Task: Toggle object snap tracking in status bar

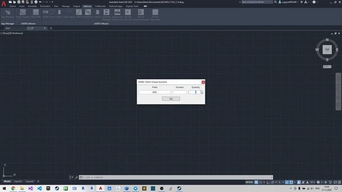Action: pyautogui.click(x=287, y=182)
